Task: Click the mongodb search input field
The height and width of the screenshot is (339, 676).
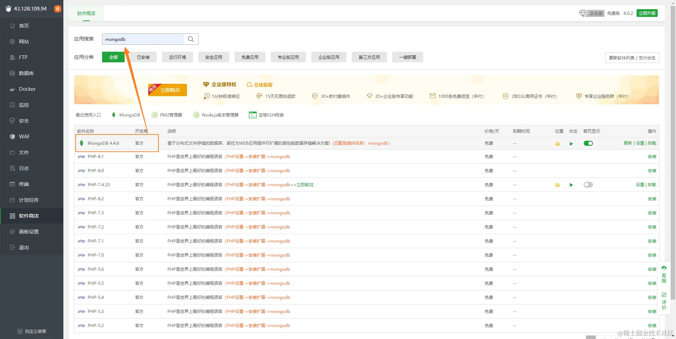Action: [143, 39]
